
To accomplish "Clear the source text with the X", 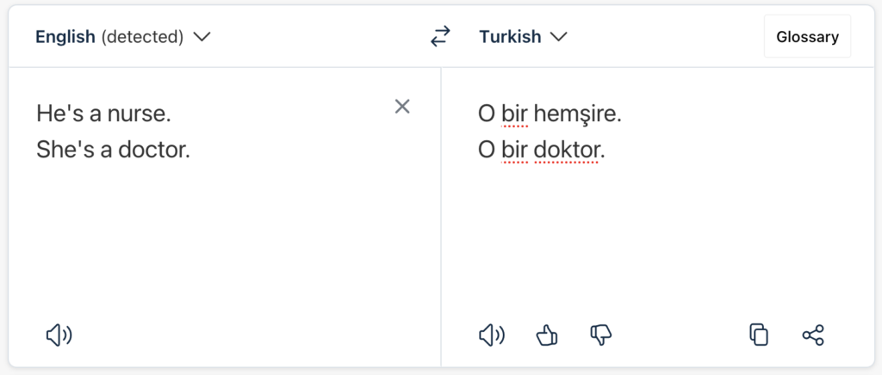I will [402, 107].
